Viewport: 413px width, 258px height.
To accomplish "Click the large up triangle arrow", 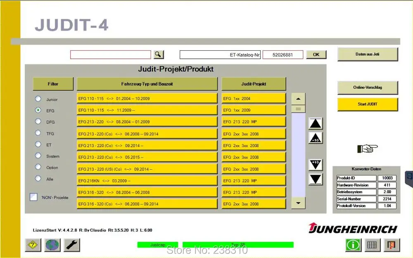I will (316, 123).
